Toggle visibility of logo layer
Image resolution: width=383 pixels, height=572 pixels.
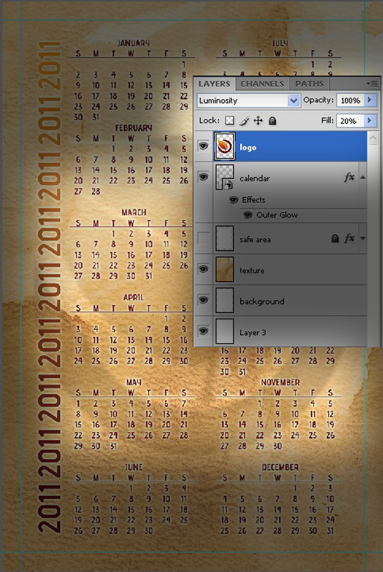204,147
